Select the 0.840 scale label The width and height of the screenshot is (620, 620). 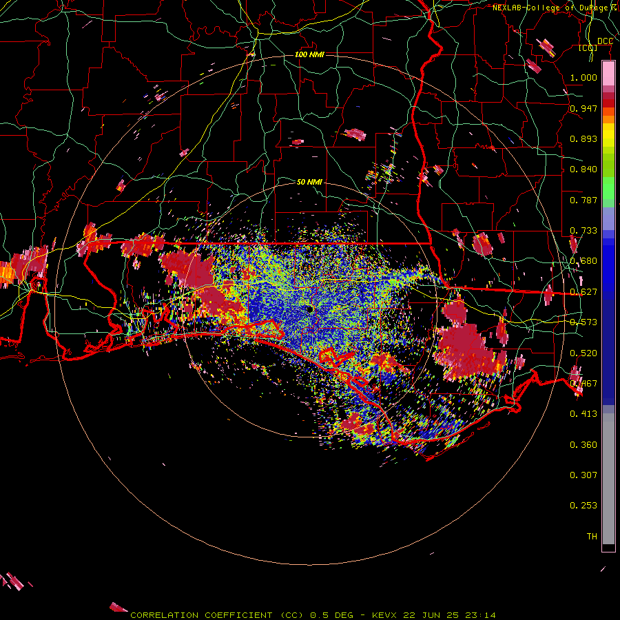[x=583, y=169]
